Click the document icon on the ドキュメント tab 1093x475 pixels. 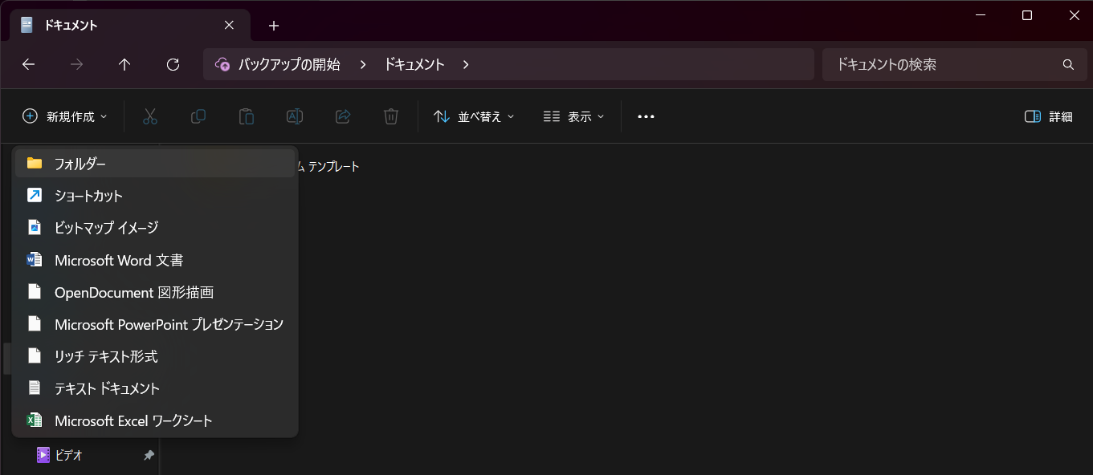pos(27,25)
